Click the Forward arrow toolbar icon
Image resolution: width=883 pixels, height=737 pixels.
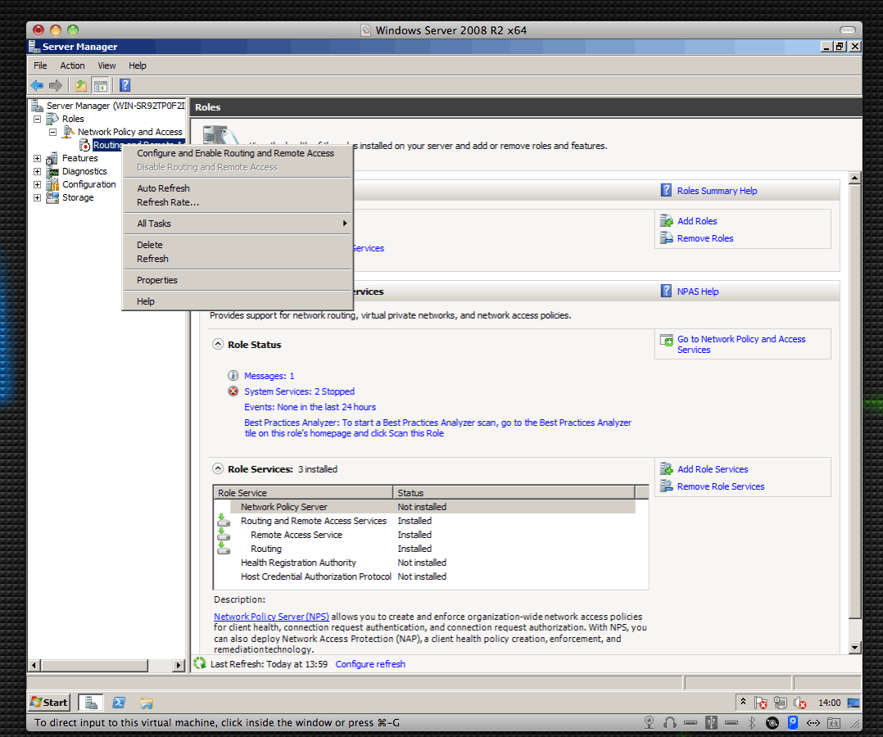click(x=55, y=86)
